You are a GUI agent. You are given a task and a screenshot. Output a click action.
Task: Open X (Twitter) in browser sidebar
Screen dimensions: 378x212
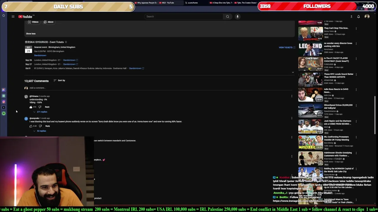pyautogui.click(x=4, y=107)
